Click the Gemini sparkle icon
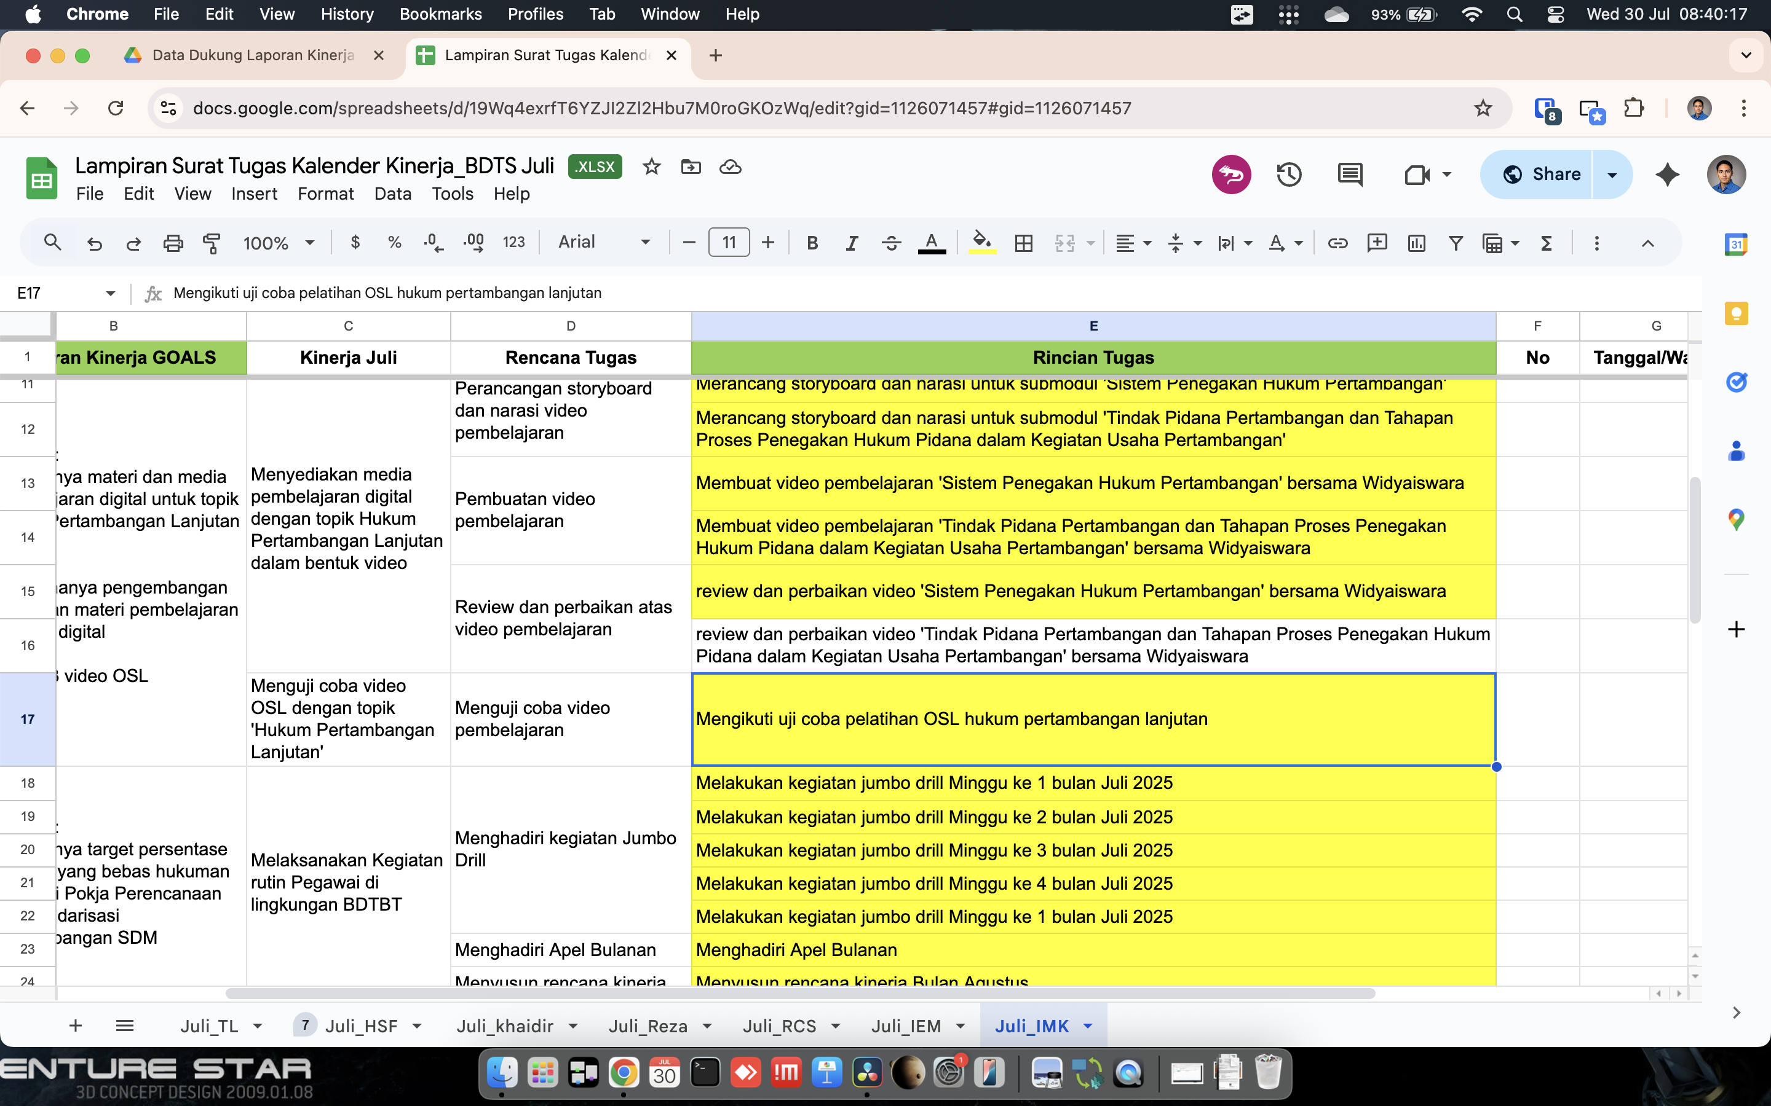Viewport: 1771px width, 1106px height. coord(1667,175)
